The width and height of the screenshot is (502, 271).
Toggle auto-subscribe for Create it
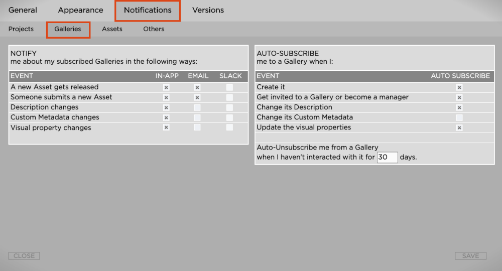coord(459,87)
